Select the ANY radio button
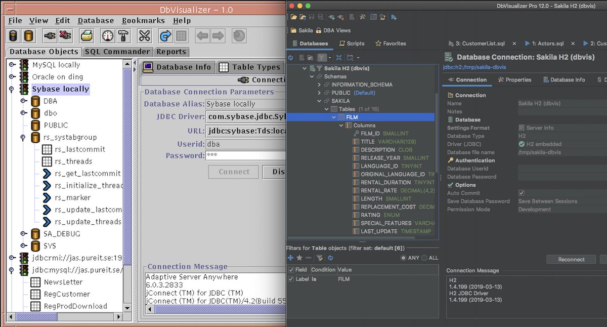The image size is (607, 327). [403, 258]
